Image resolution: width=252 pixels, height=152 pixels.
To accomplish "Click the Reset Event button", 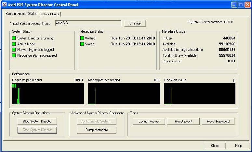I will (183, 122).
